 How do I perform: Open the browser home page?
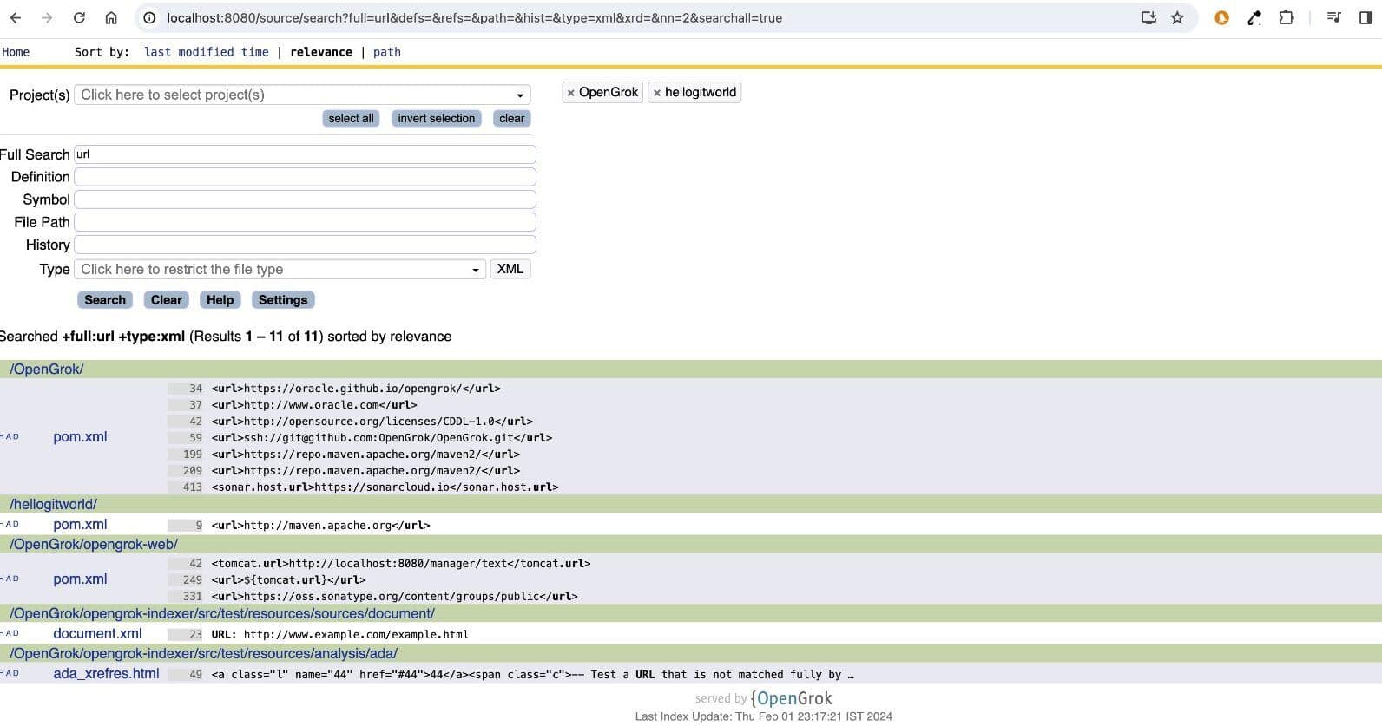[x=111, y=17]
